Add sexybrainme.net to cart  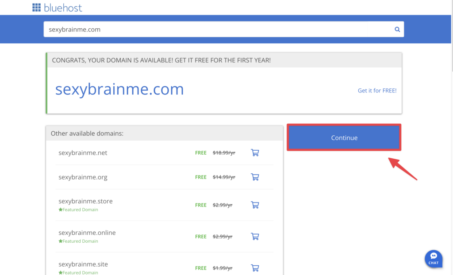255,153
